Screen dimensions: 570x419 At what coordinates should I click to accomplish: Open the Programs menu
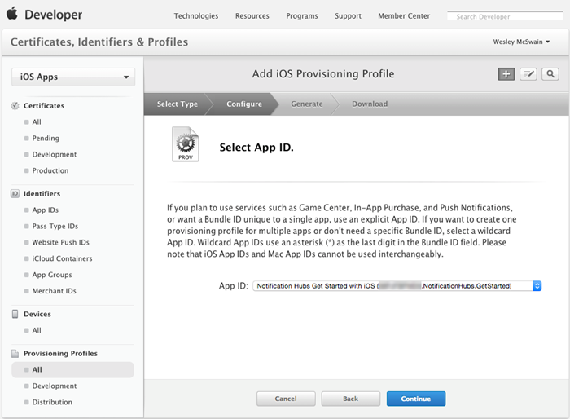pos(302,16)
